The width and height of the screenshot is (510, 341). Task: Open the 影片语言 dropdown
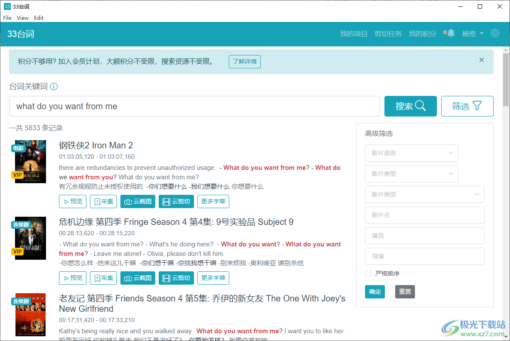(x=412, y=153)
